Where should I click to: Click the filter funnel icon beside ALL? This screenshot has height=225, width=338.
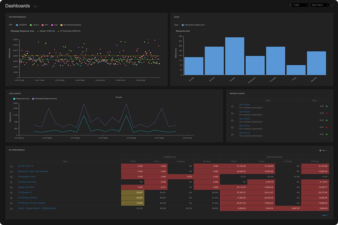point(320,150)
